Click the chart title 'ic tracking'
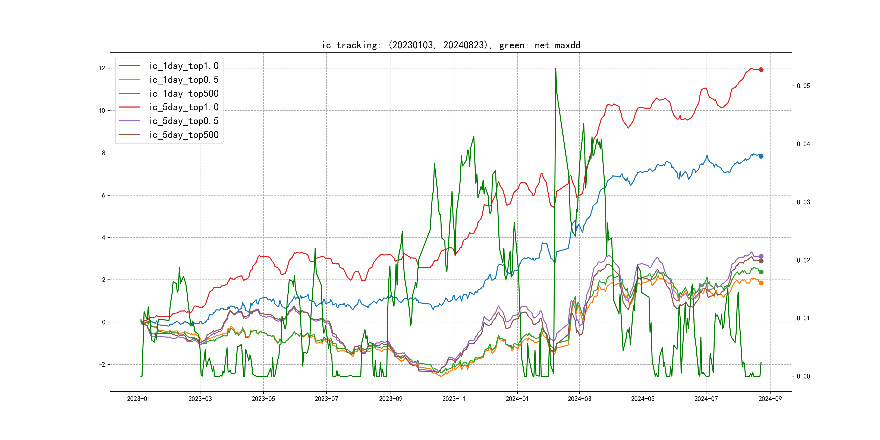Image resolution: width=880 pixels, height=440 pixels. click(451, 45)
